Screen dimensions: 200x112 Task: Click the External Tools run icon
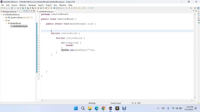(33, 8)
